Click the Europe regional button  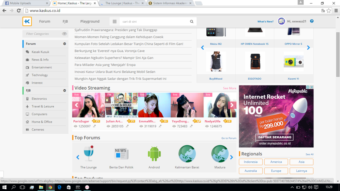pyautogui.click(x=276, y=171)
